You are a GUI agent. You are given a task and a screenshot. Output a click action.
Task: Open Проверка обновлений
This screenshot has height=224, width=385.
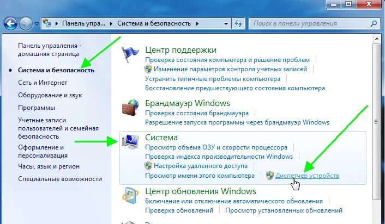click(179, 210)
